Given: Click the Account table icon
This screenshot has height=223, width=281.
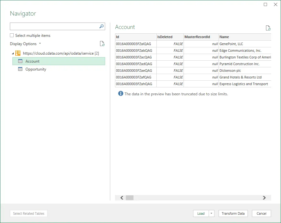Looking at the screenshot, I should click(20, 61).
